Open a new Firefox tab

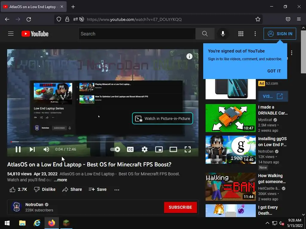pos(73,7)
